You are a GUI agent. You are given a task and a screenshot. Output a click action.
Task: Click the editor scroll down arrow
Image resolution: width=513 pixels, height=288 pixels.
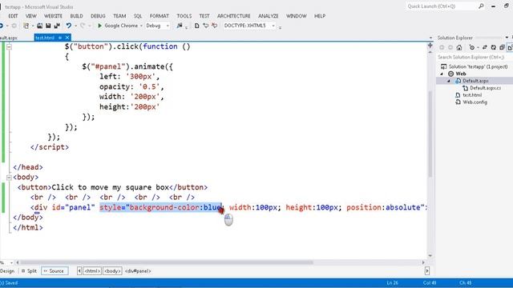click(x=430, y=256)
